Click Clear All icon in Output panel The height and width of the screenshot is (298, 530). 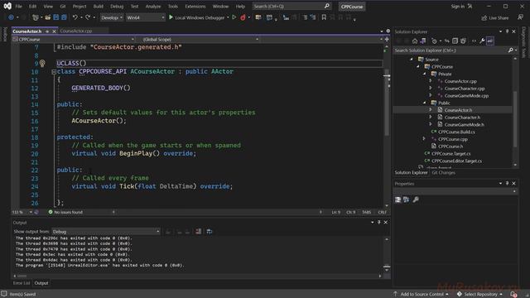(x=199, y=232)
